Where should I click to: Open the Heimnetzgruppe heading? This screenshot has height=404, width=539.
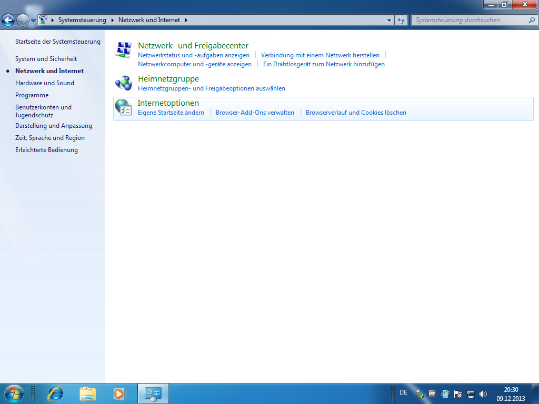pyautogui.click(x=168, y=79)
